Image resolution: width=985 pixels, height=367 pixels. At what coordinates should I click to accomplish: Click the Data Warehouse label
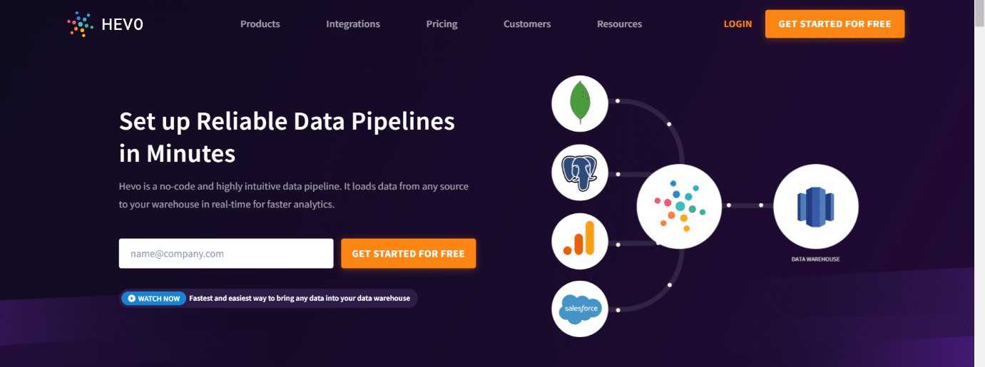click(816, 259)
